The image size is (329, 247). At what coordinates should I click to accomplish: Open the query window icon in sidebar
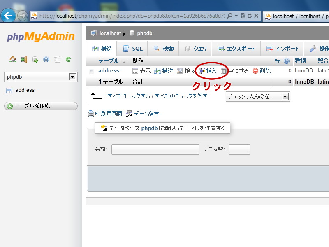click(x=35, y=59)
